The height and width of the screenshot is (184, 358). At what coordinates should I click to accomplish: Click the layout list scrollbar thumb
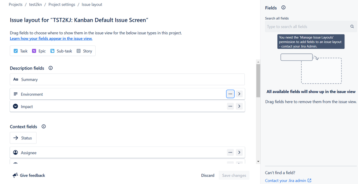tap(258, 81)
